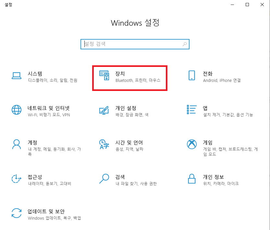Image resolution: width=270 pixels, height=230 pixels.
Task: Click the text 'Bluetooth, 프린터, 마우스'
Action: (x=138, y=80)
